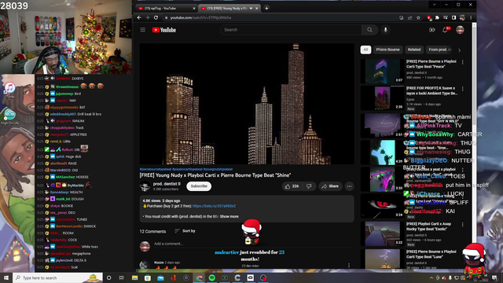Open the Chrome extensions puzzle icon
503x283 pixels.
point(437,17)
